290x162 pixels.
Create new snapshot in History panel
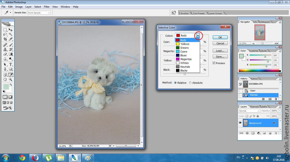pos(270,99)
